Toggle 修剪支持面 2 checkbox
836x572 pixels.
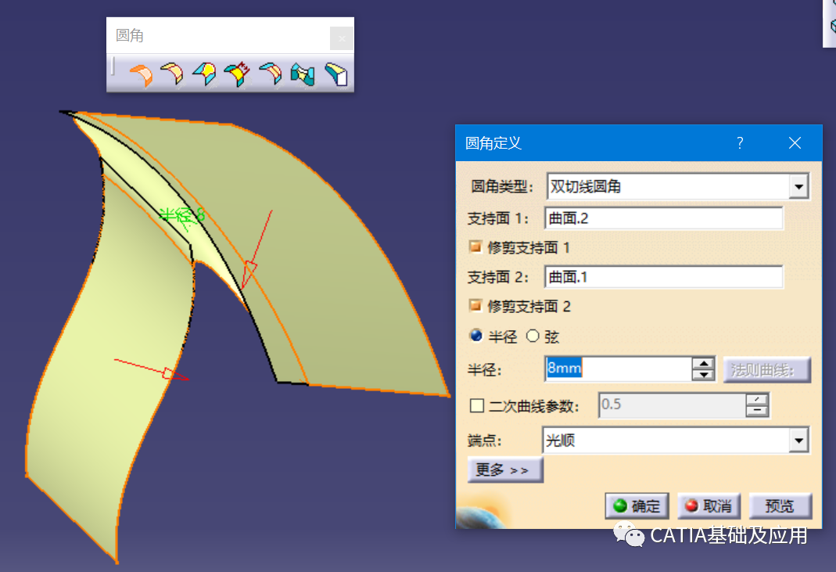click(475, 305)
